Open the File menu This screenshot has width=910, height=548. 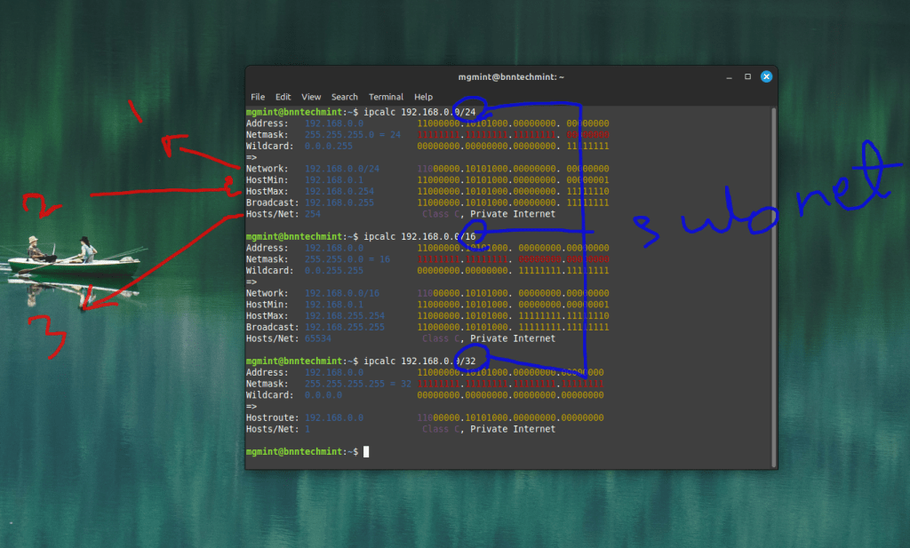coord(258,97)
